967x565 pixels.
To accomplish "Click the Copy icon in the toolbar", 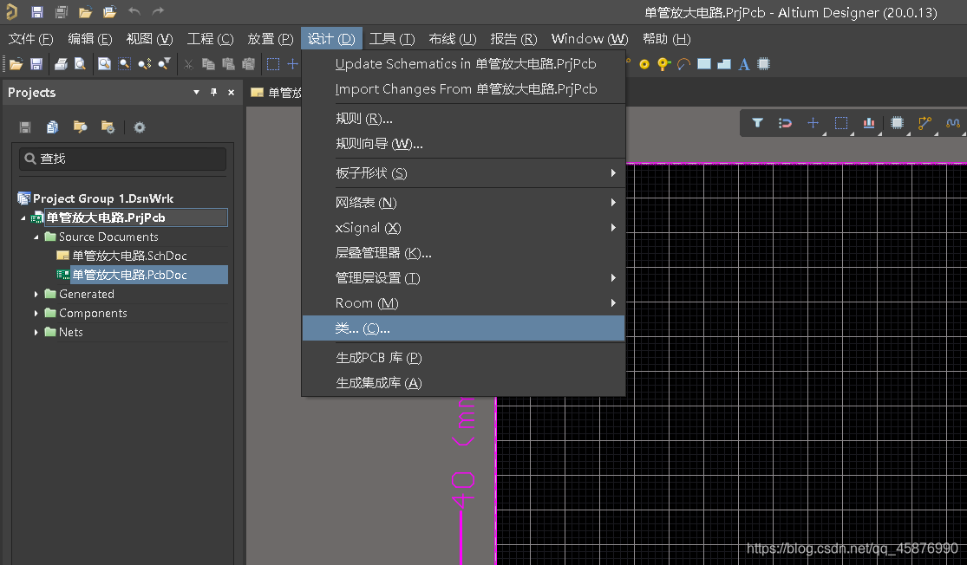I will [x=208, y=64].
